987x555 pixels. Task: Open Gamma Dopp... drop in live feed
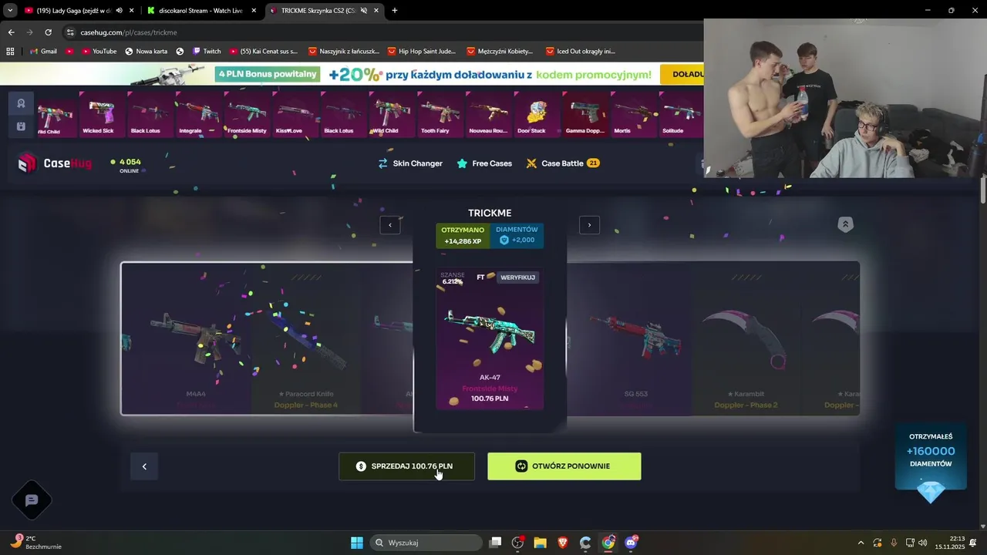pos(585,115)
